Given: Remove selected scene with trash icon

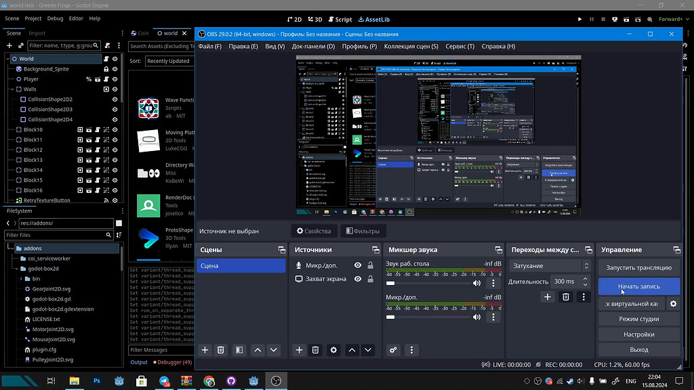Looking at the screenshot, I should [x=221, y=350].
